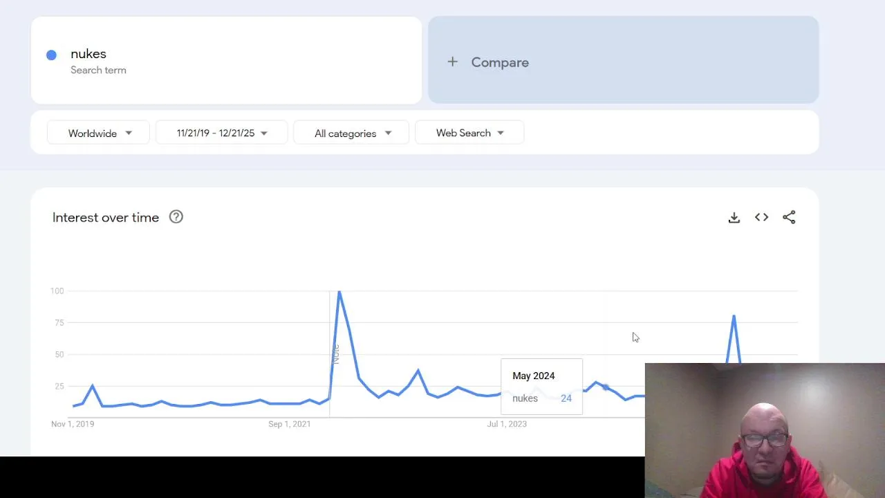Viewport: 885px width, 498px height.
Task: Click the highlighted May 2024 data point
Action: [x=606, y=387]
